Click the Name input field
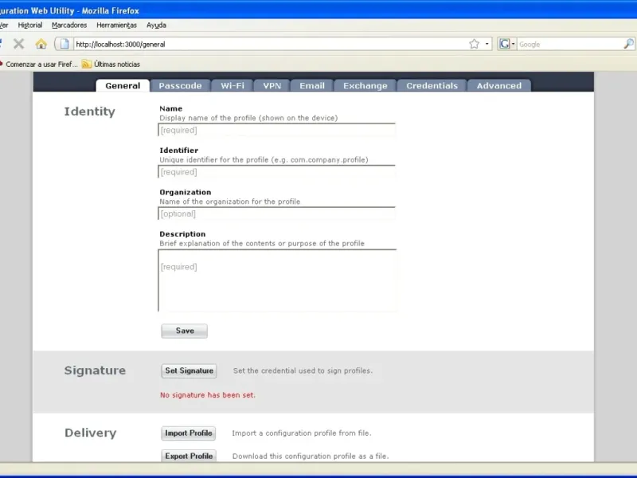Screen dimensions: 637x478 click(x=276, y=130)
